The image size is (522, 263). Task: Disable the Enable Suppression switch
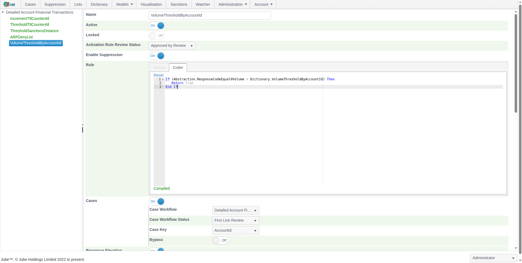[157, 56]
